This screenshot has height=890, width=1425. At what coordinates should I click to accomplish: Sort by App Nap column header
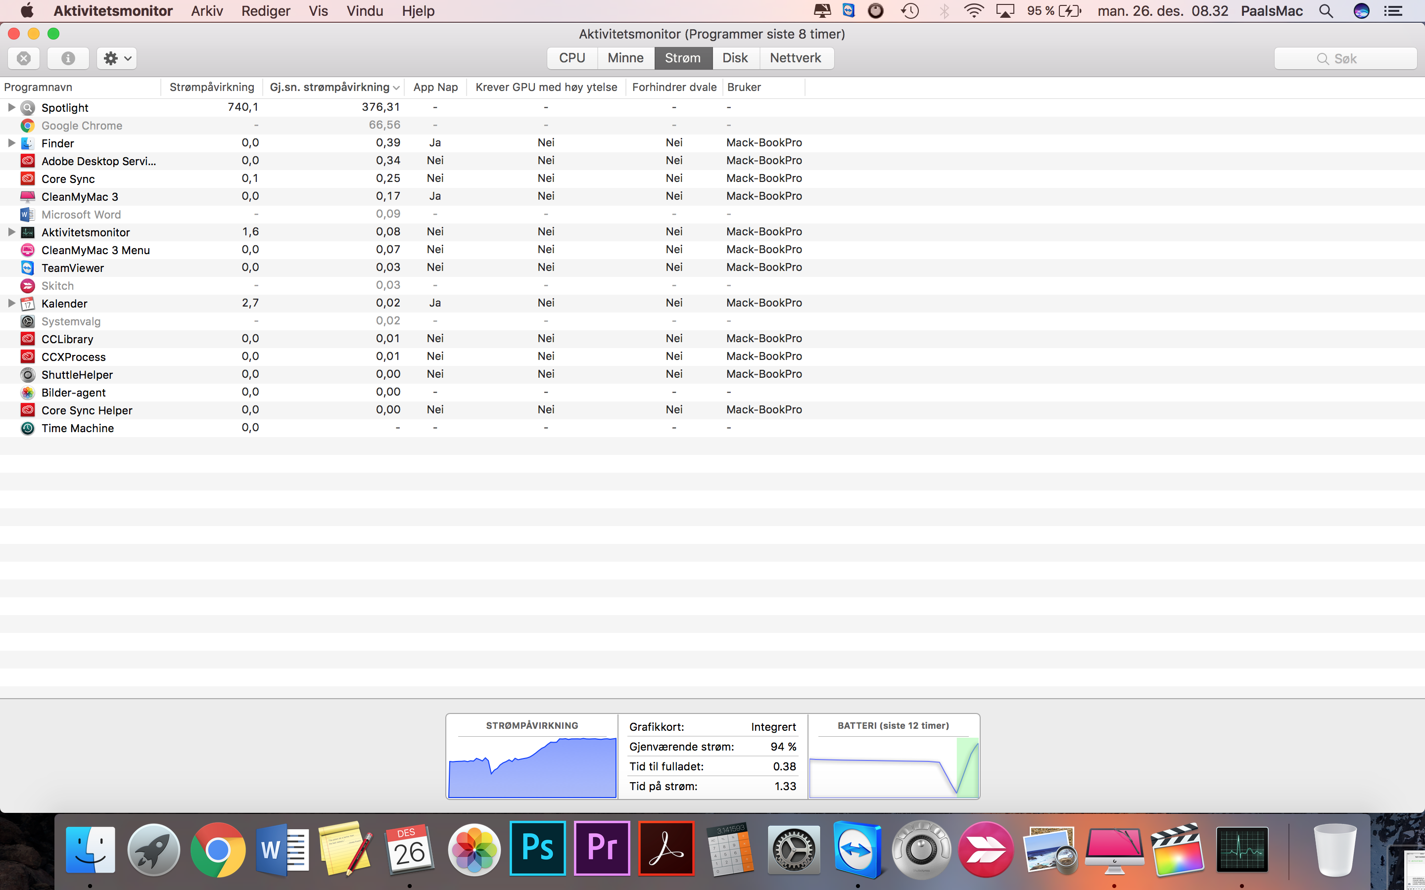tap(435, 87)
